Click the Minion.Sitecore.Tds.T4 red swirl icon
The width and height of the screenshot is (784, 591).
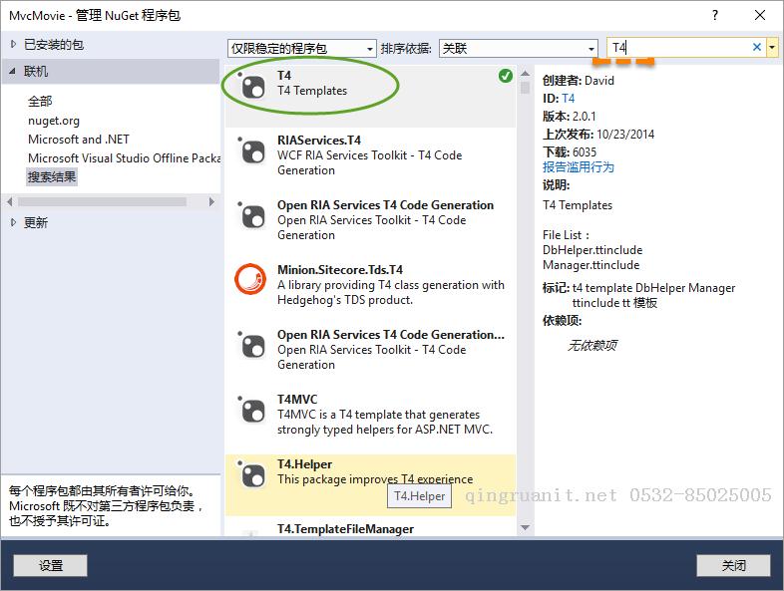250,279
